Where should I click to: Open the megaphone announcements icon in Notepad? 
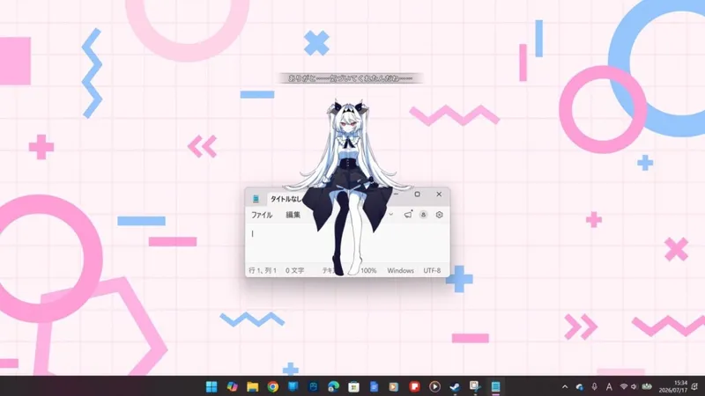click(x=408, y=215)
